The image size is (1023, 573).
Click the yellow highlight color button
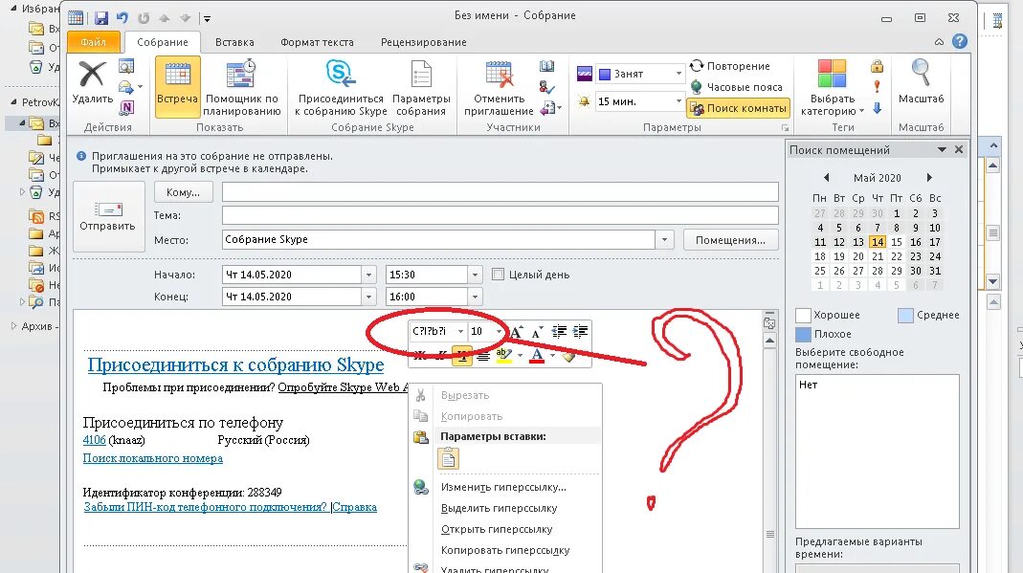click(503, 355)
